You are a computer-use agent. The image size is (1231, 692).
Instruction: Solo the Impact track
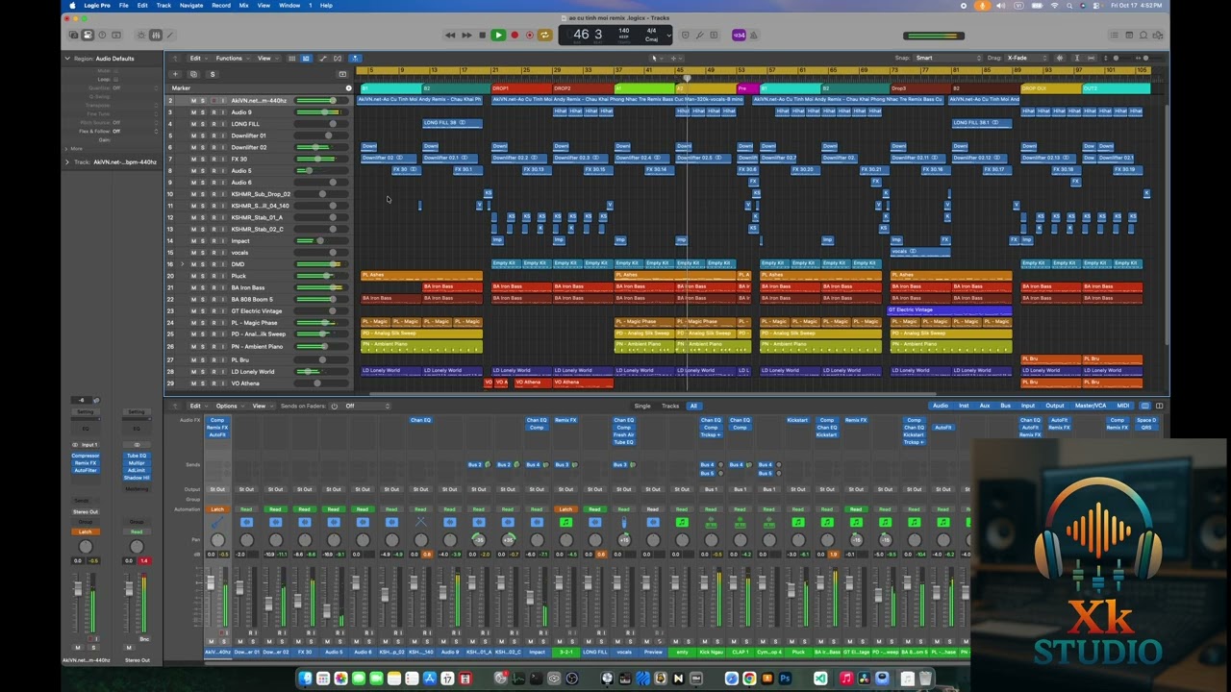[x=203, y=240]
